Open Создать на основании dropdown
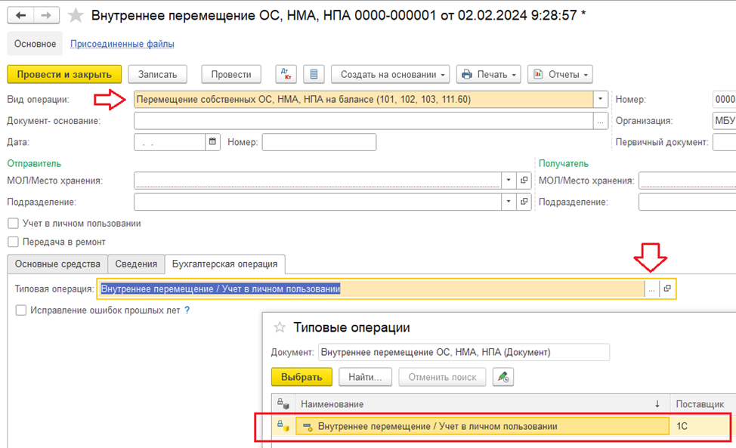Image resolution: width=736 pixels, height=448 pixels. 391,74
